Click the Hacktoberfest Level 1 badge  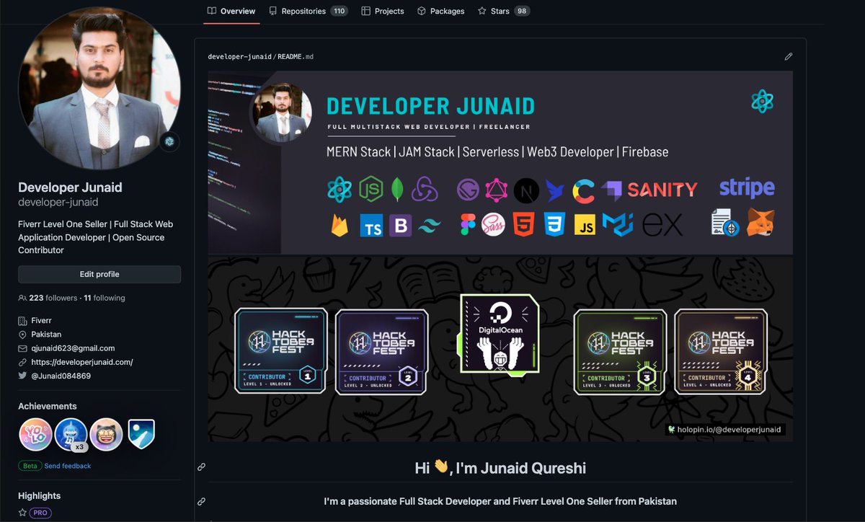(281, 351)
